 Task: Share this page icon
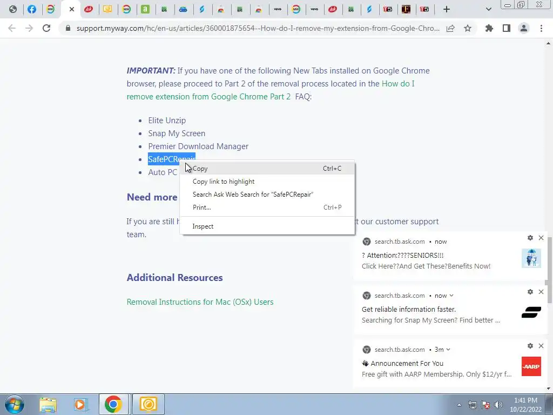click(x=450, y=28)
